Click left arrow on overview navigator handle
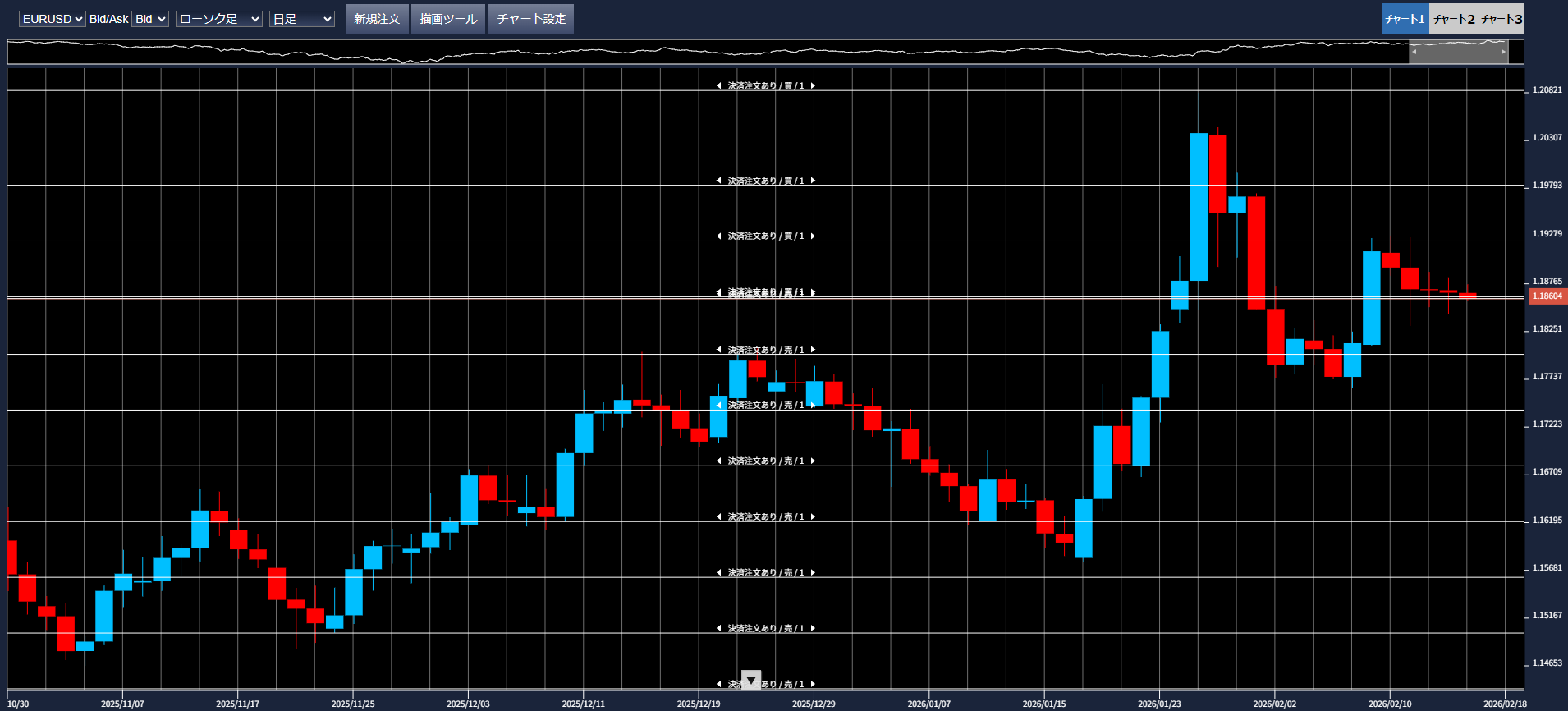 click(1414, 52)
